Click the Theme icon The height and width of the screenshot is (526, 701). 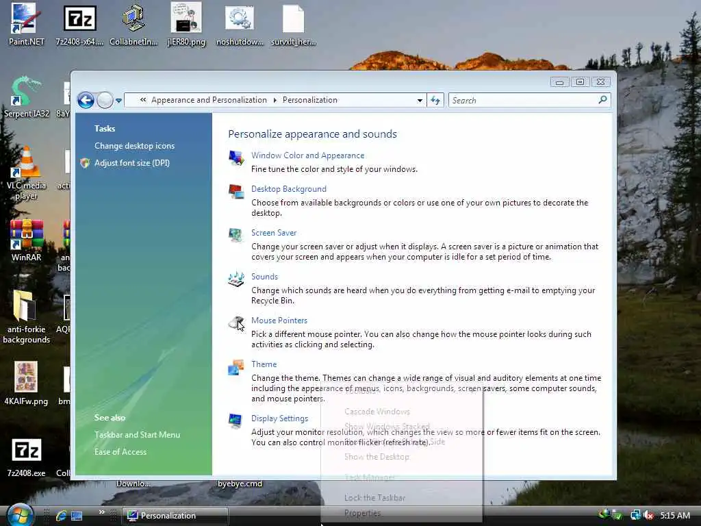[x=235, y=367]
